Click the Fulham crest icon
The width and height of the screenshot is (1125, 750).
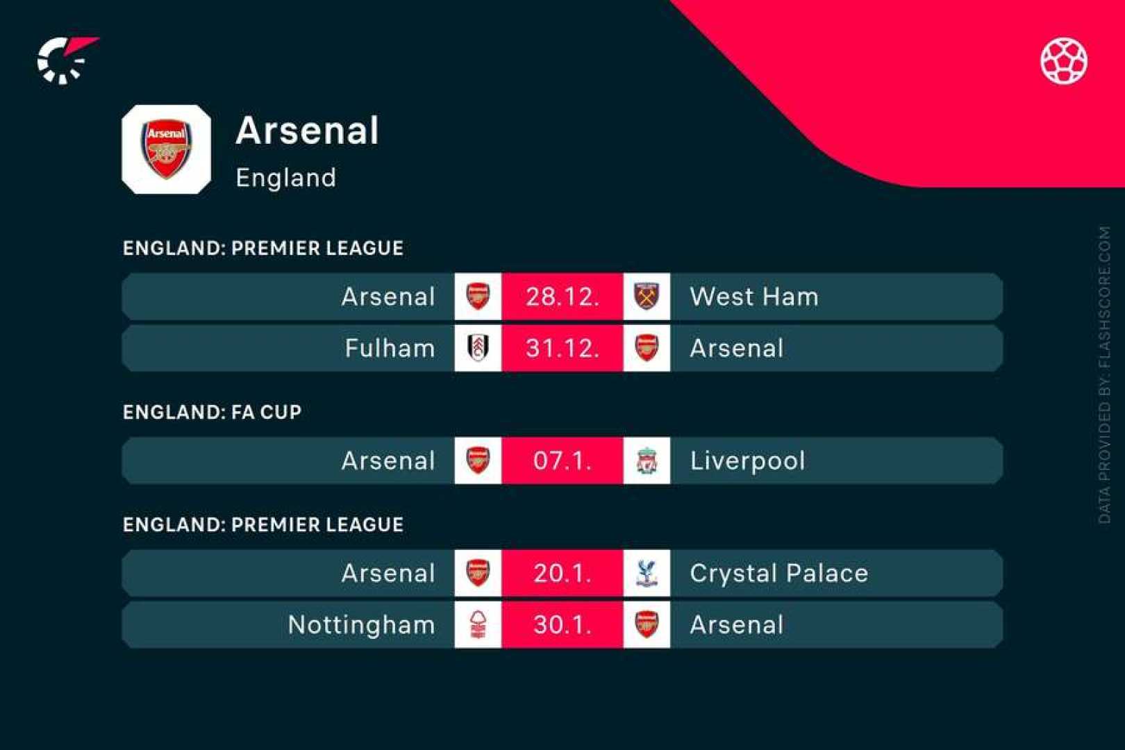478,348
